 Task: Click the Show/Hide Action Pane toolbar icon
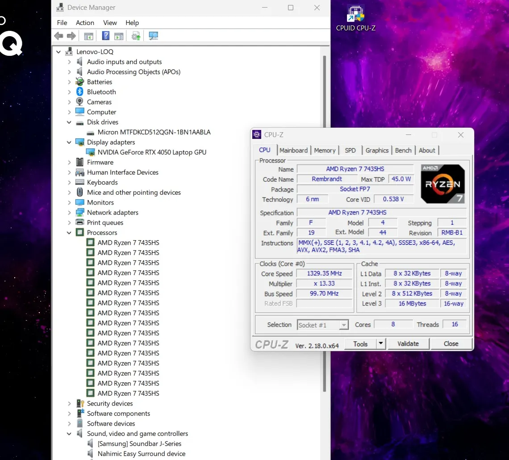[119, 36]
